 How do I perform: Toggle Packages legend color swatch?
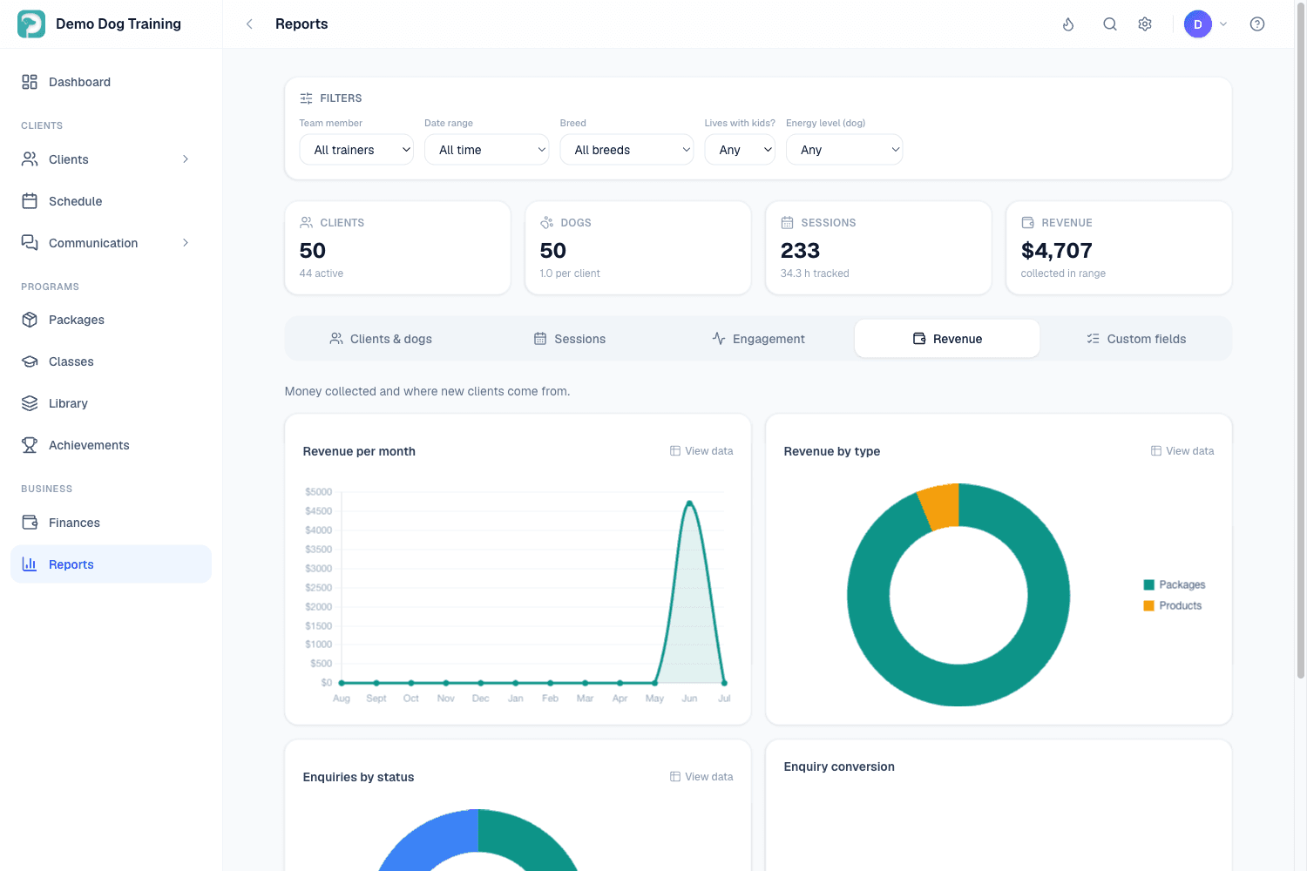click(x=1149, y=584)
